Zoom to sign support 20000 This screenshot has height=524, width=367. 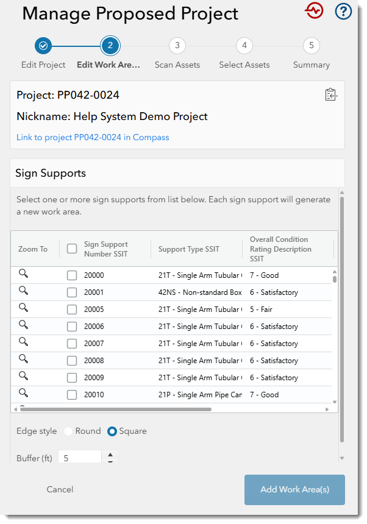pos(23,274)
